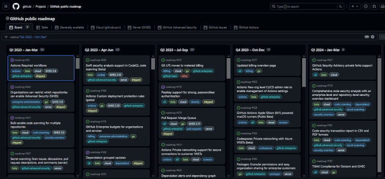Screen dimensions: 385x179
Task: Click status icon on TISAX Compliance card
Action: click(x=314, y=161)
